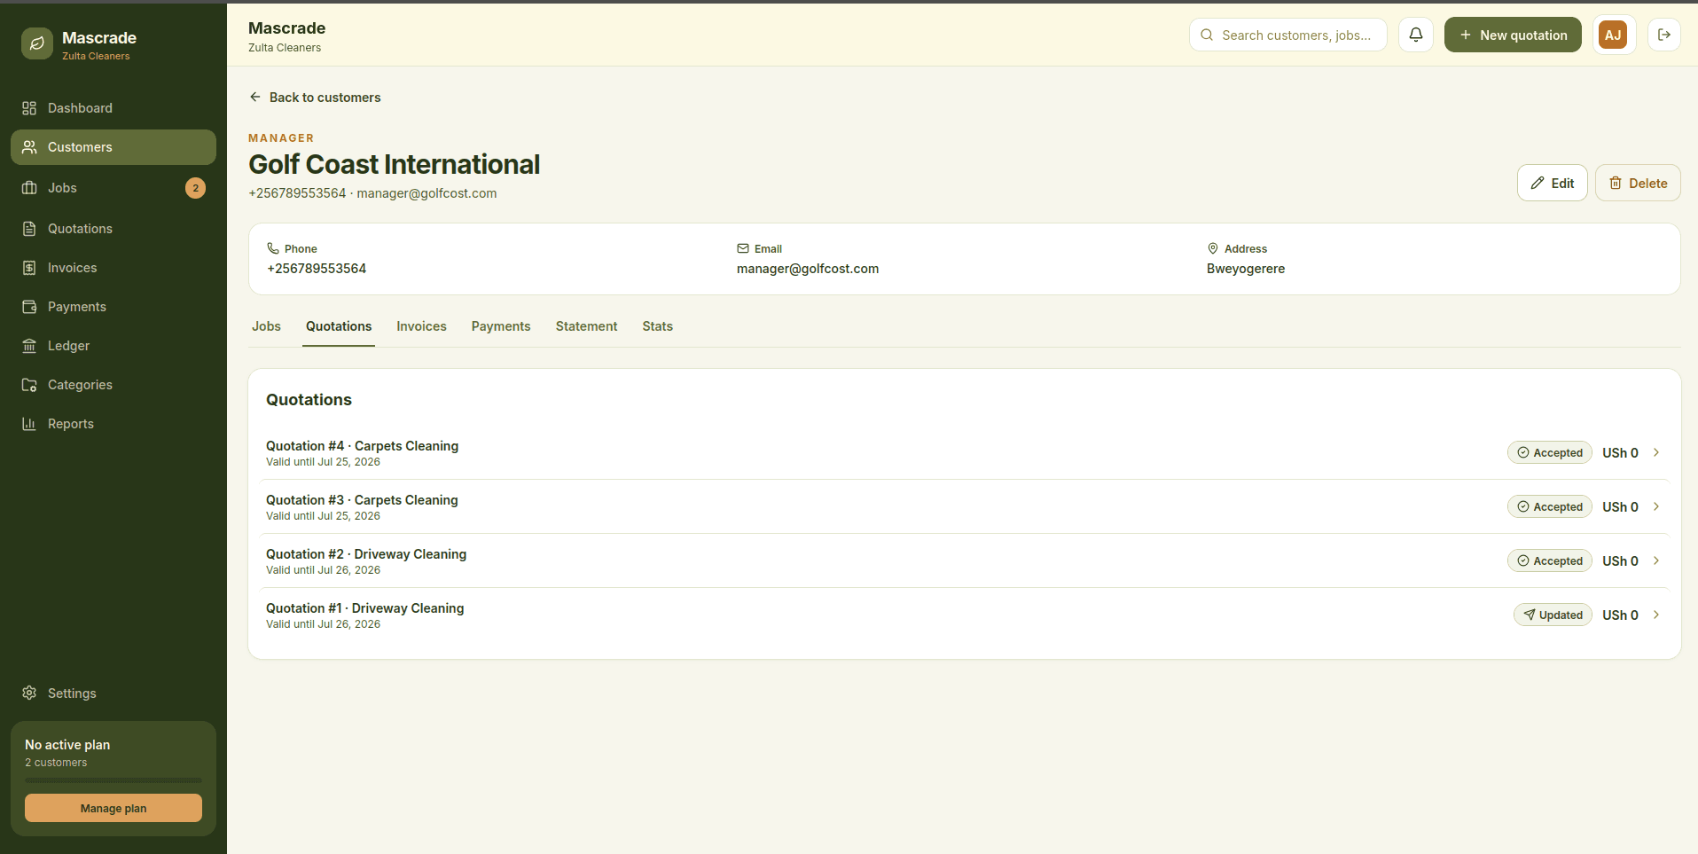
Task: Open the AJ user avatar
Action: pos(1613,35)
